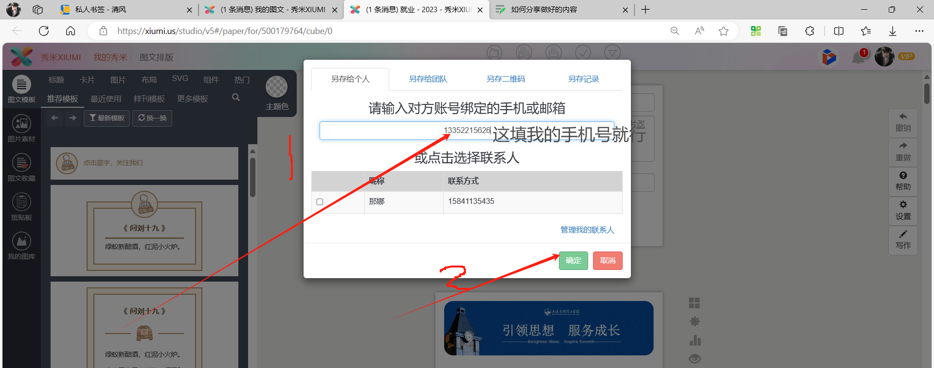Switch to 如何分享做好的内容 browser tab

(x=561, y=10)
